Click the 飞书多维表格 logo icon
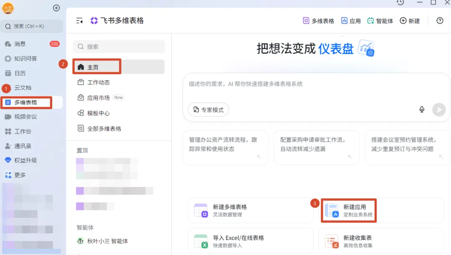The height and width of the screenshot is (255, 451). [94, 21]
